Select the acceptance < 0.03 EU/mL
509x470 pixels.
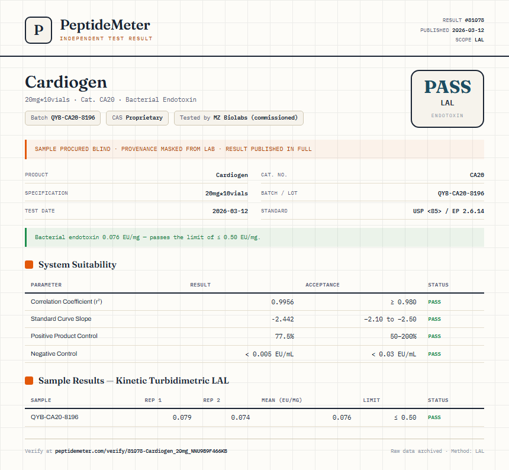coord(394,354)
